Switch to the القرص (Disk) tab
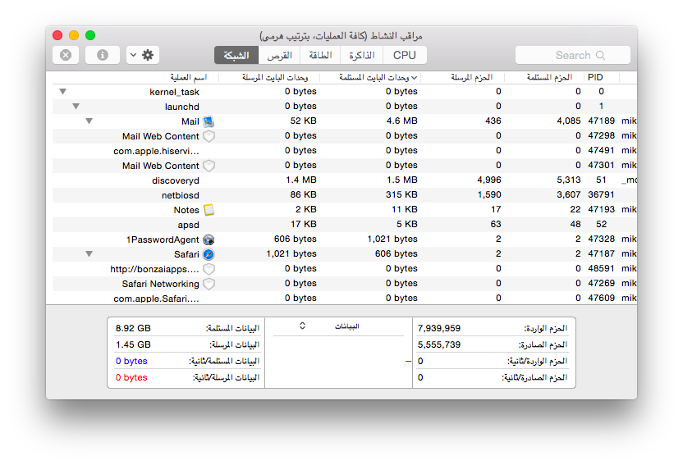The height and width of the screenshot is (465, 683). coord(279,55)
